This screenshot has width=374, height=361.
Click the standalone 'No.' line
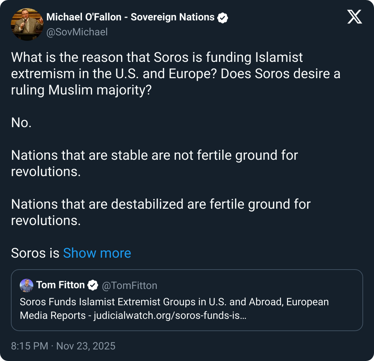click(x=21, y=123)
